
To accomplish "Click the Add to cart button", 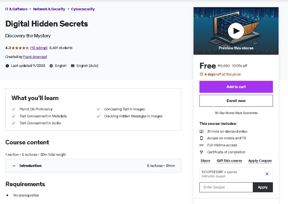I will [236, 87].
